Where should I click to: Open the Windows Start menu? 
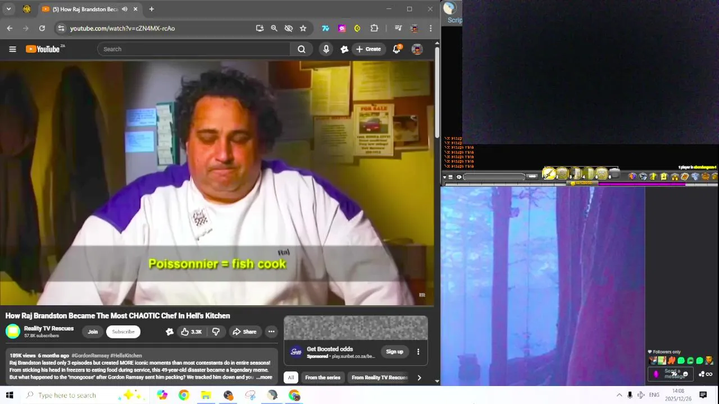[x=10, y=395]
